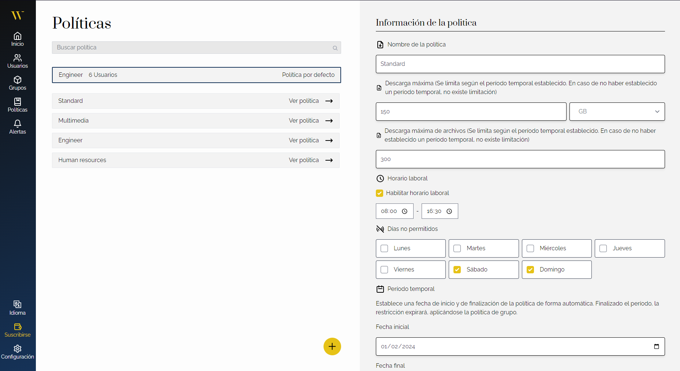680x371 pixels.
Task: View the Human resources policy
Action: point(196,160)
